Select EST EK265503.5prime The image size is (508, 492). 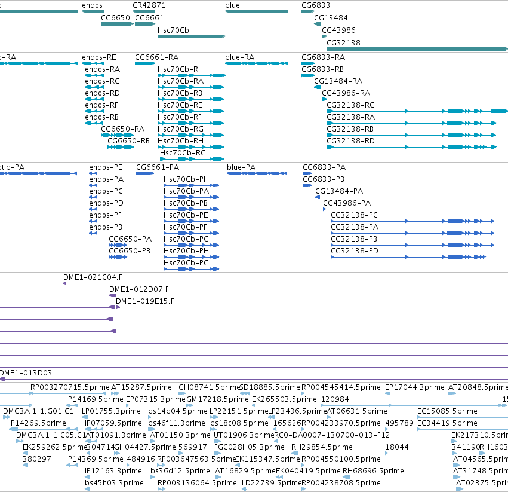click(284, 399)
